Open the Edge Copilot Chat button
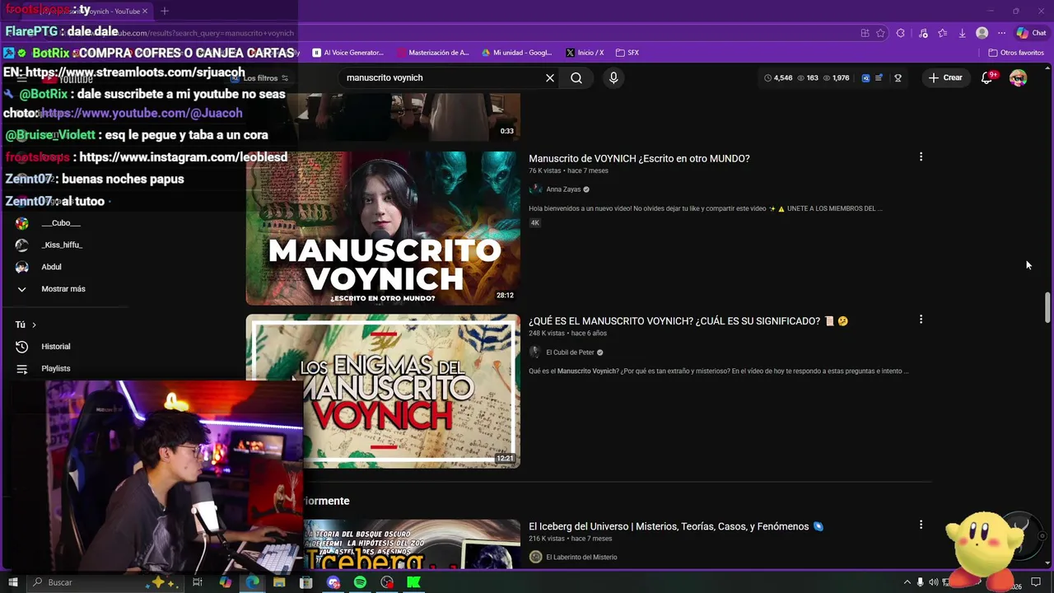Screen dimensions: 1054x593 point(1031,33)
